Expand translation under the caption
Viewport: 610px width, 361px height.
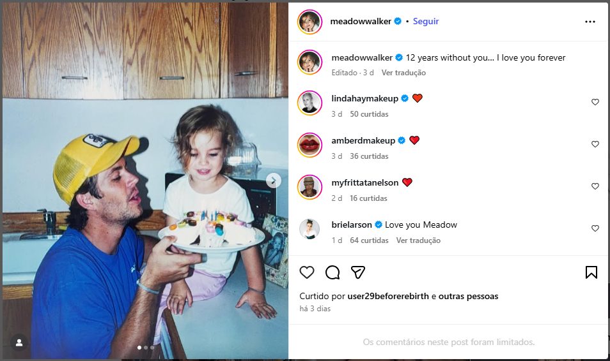403,73
